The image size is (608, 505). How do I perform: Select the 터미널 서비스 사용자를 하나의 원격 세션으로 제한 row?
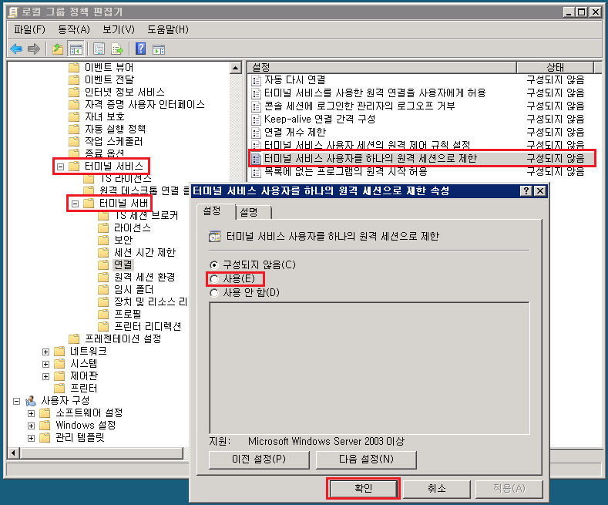pos(422,158)
